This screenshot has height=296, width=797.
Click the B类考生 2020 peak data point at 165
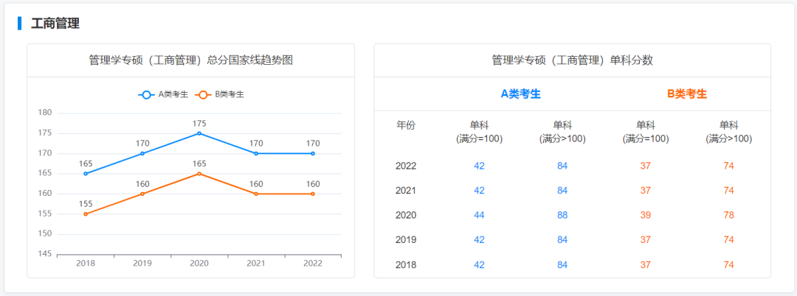(x=199, y=174)
